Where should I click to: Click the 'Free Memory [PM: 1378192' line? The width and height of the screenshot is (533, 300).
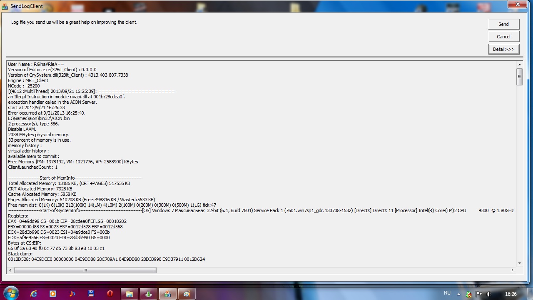73,162
